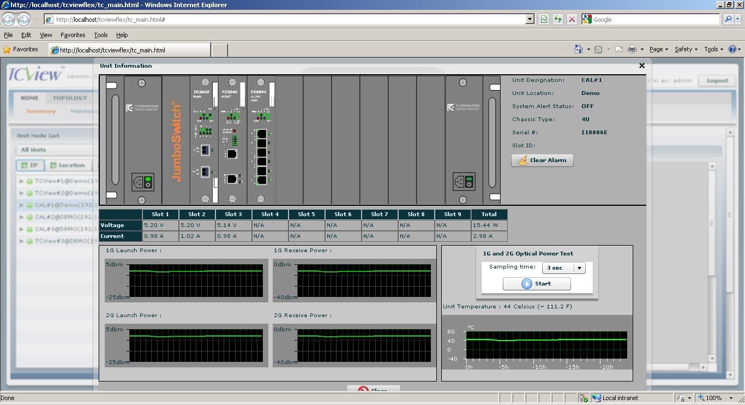Viewport: 745px width, 405px height.
Task: Click the Refresh page icon
Action: click(x=557, y=19)
